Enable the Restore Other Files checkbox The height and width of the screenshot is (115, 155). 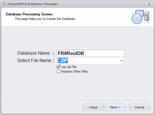(x=58, y=71)
